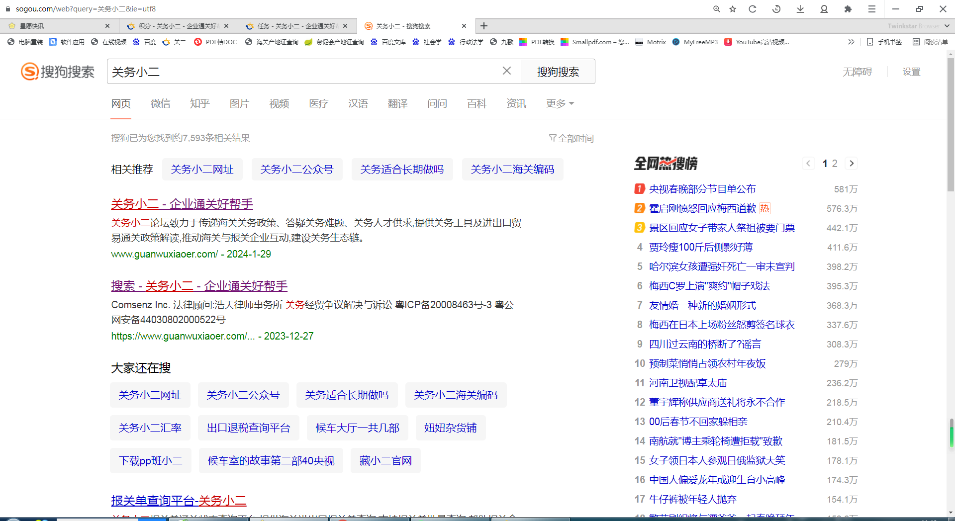The width and height of the screenshot is (955, 521).
Task: Open the 报关单查询平台-关务小二 result
Action: click(x=179, y=500)
